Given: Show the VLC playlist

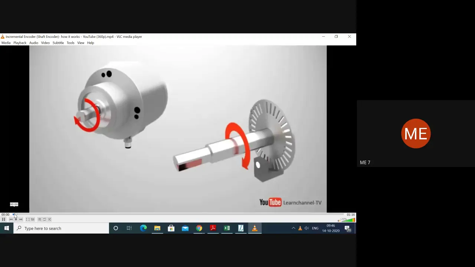Looking at the screenshot, I should [40, 219].
